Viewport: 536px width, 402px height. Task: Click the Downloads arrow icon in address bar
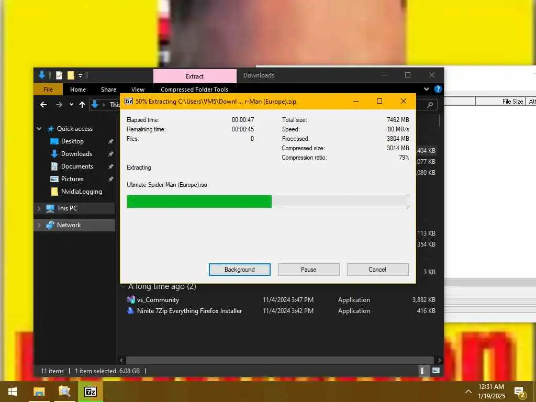95,104
